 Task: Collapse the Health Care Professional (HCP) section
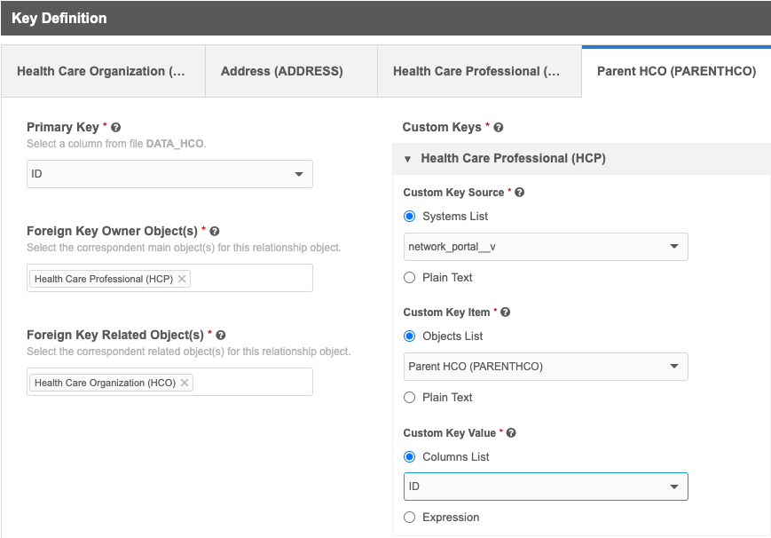pyautogui.click(x=408, y=159)
